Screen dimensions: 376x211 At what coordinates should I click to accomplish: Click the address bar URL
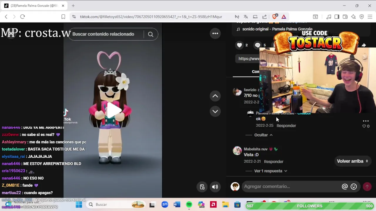(x=151, y=17)
